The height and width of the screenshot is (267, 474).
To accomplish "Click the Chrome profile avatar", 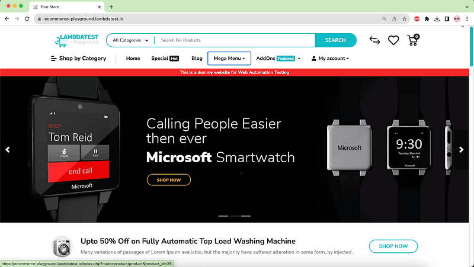I will 457,19.
